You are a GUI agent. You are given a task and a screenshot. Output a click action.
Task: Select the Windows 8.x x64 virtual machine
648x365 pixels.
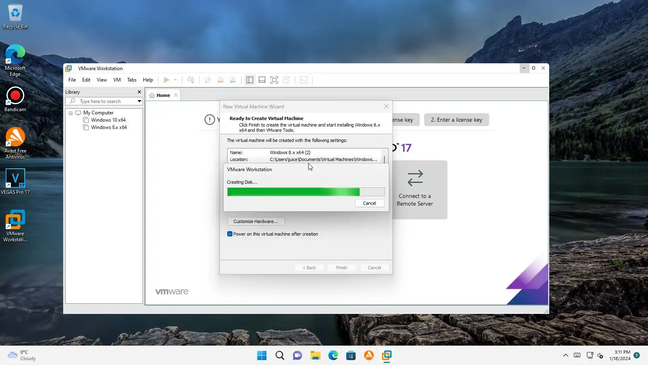pyautogui.click(x=109, y=127)
